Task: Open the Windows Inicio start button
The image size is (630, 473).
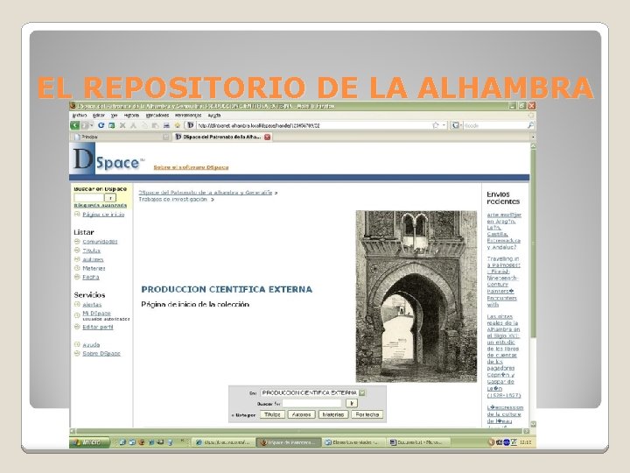Action: (89, 442)
